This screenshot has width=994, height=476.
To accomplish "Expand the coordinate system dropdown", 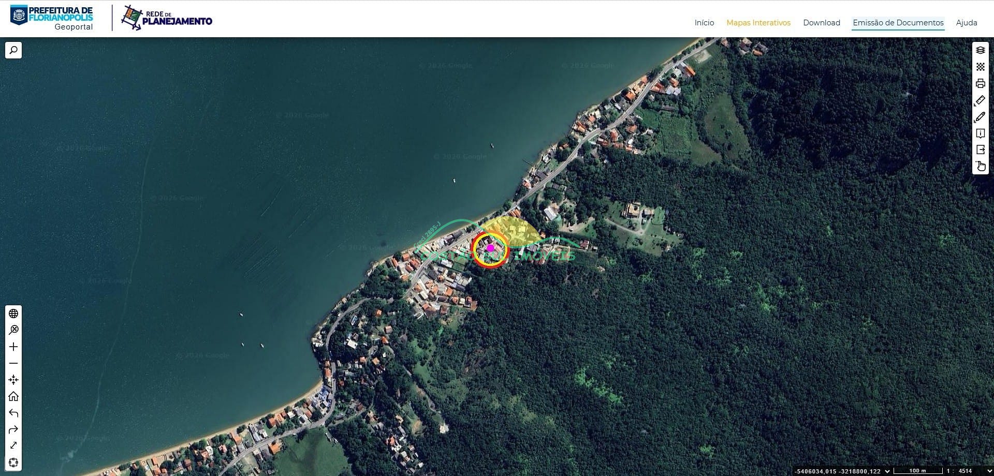I will coord(887,471).
